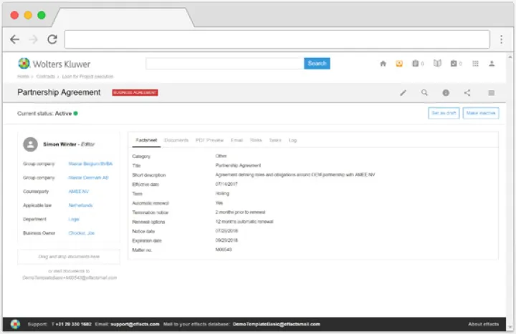The width and height of the screenshot is (516, 334).
Task: Show contract info icon
Action: click(446, 92)
